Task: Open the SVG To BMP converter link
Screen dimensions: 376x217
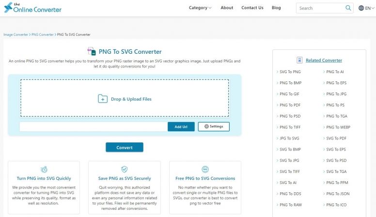Action: click(290, 149)
